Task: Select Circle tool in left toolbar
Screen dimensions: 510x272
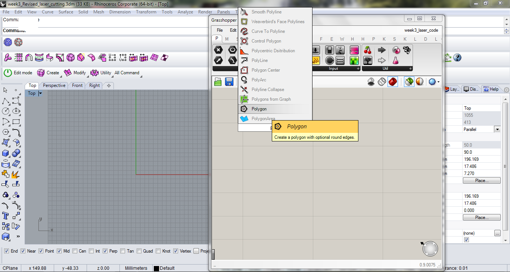Action: (6, 111)
